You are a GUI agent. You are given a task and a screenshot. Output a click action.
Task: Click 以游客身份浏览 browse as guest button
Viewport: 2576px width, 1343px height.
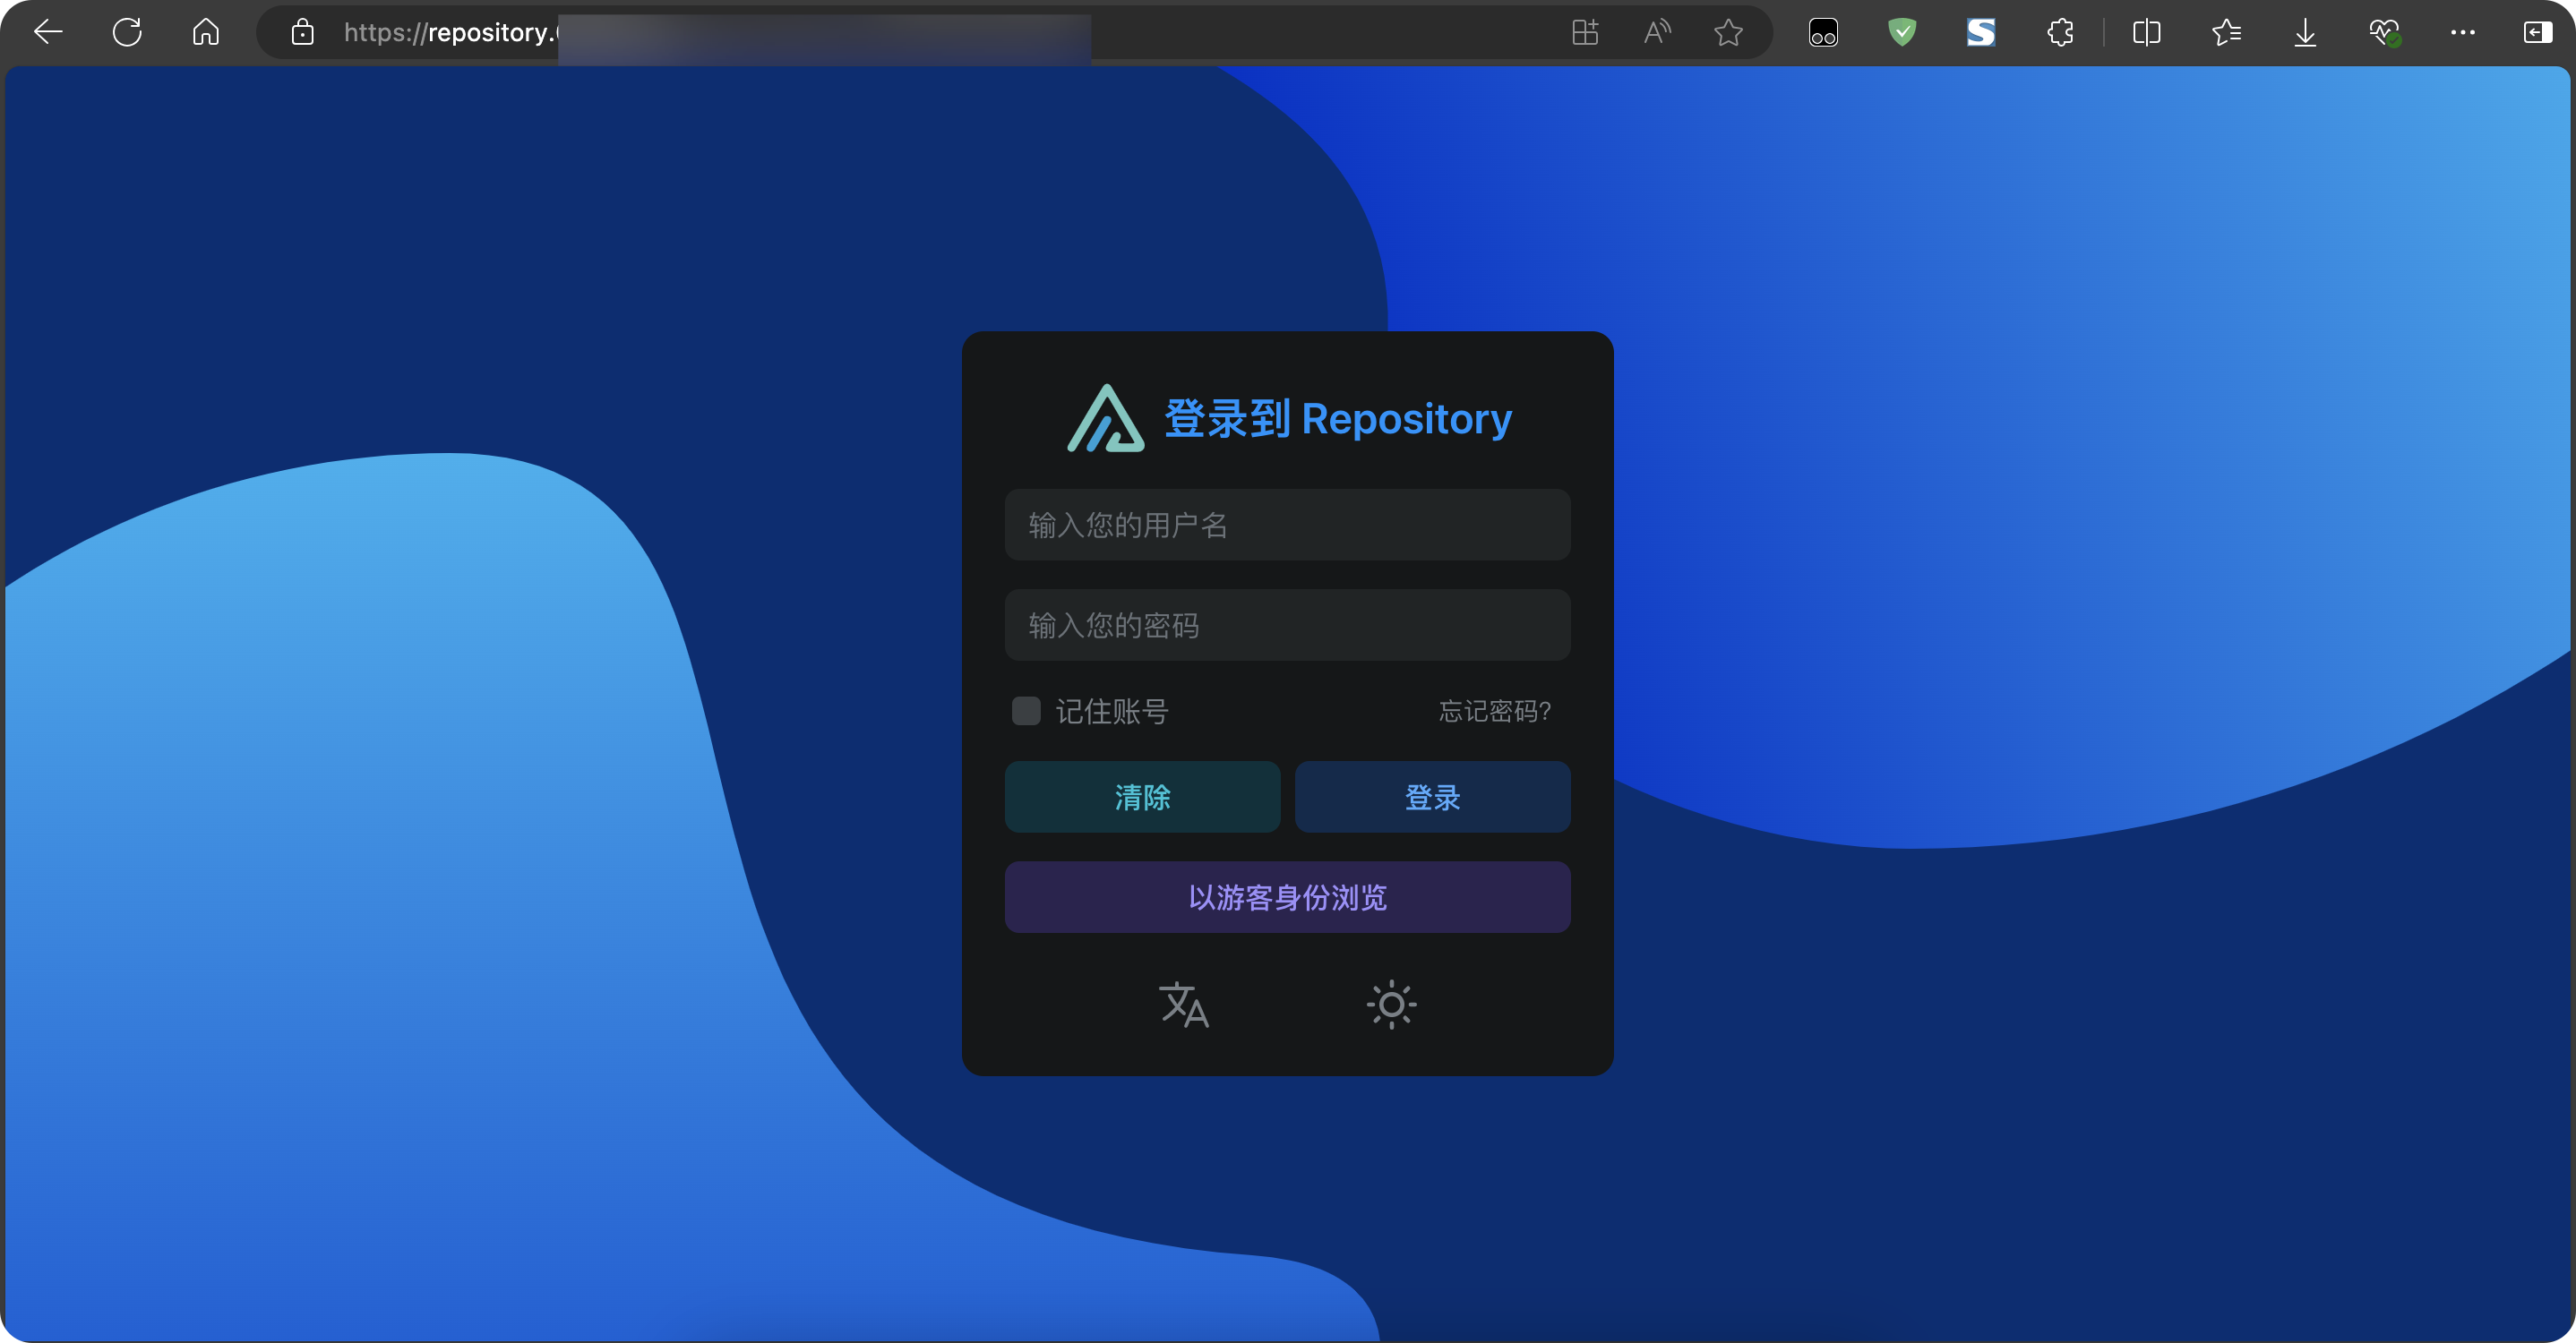[x=1287, y=896]
